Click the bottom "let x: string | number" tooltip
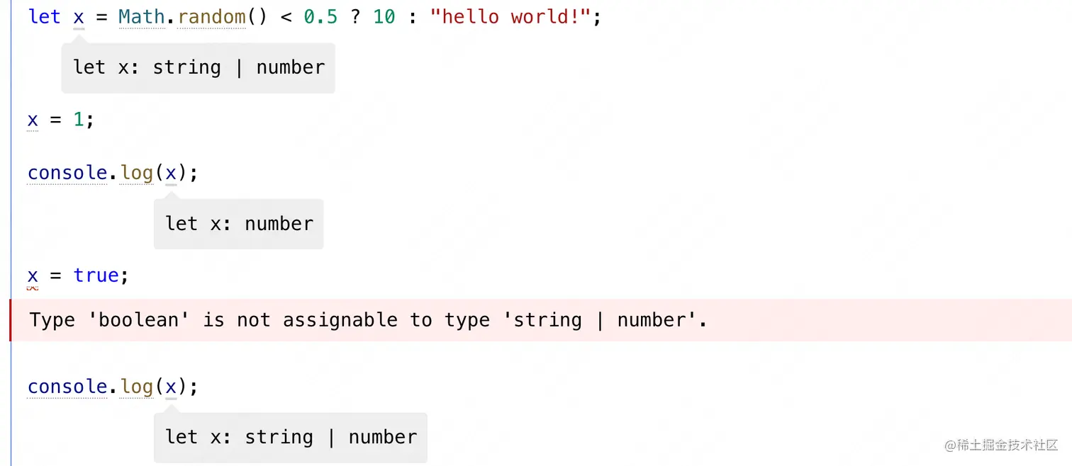 click(291, 437)
